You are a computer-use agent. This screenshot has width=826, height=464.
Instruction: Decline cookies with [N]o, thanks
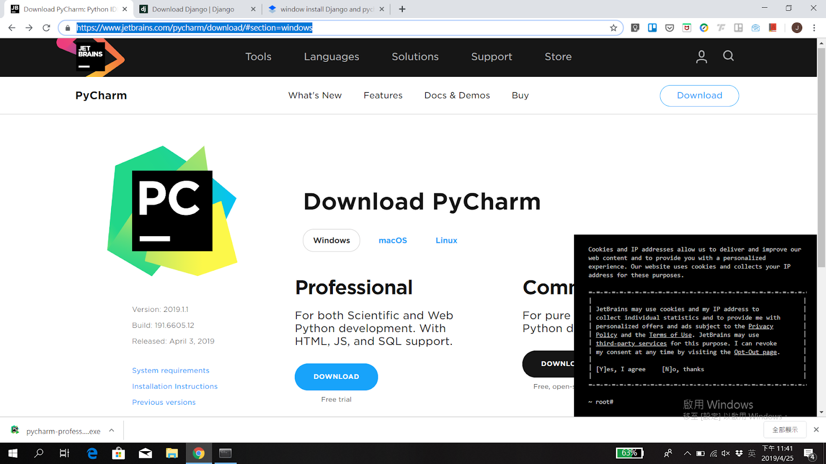click(x=683, y=369)
